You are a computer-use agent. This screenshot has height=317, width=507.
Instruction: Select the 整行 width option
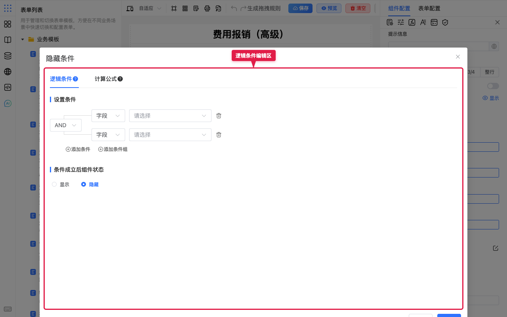(x=490, y=72)
